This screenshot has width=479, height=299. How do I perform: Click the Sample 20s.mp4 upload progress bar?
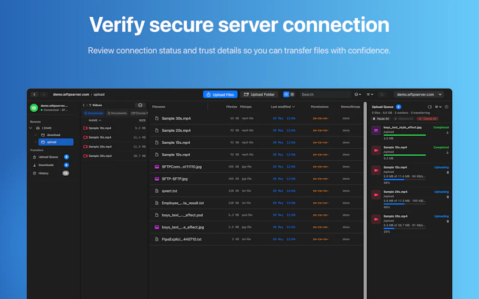click(x=405, y=204)
